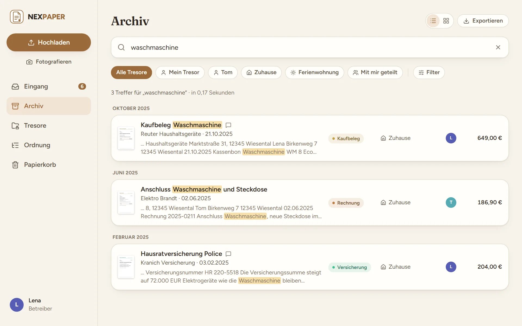522x326 pixels.
Task: Open the Eingang inbox
Action: click(x=49, y=86)
